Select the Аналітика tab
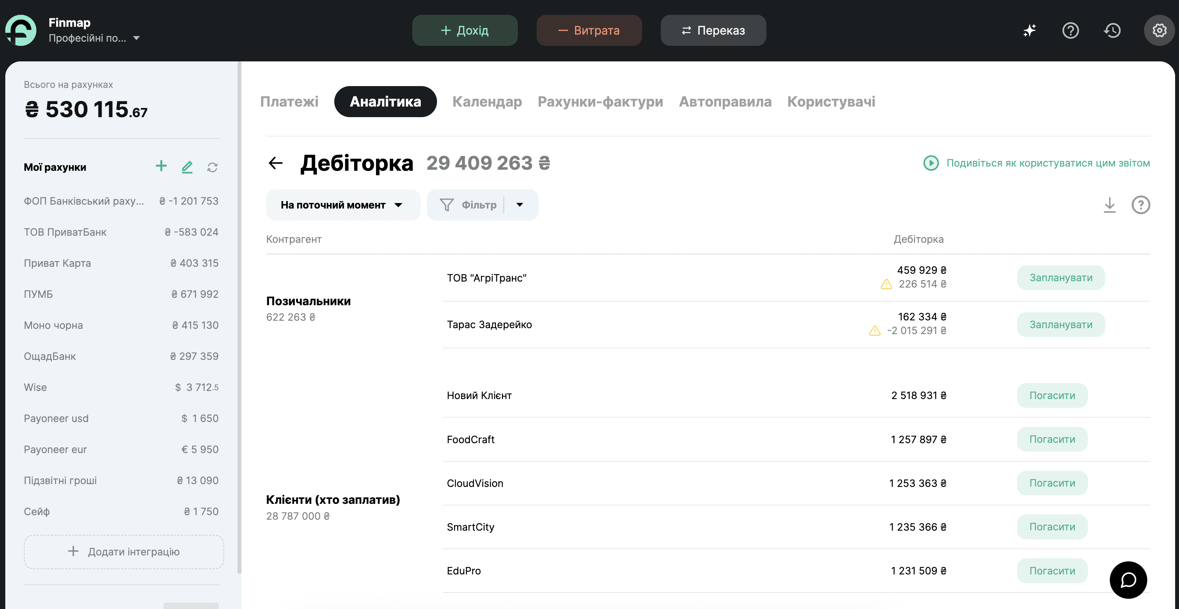1179x609 pixels. point(385,102)
